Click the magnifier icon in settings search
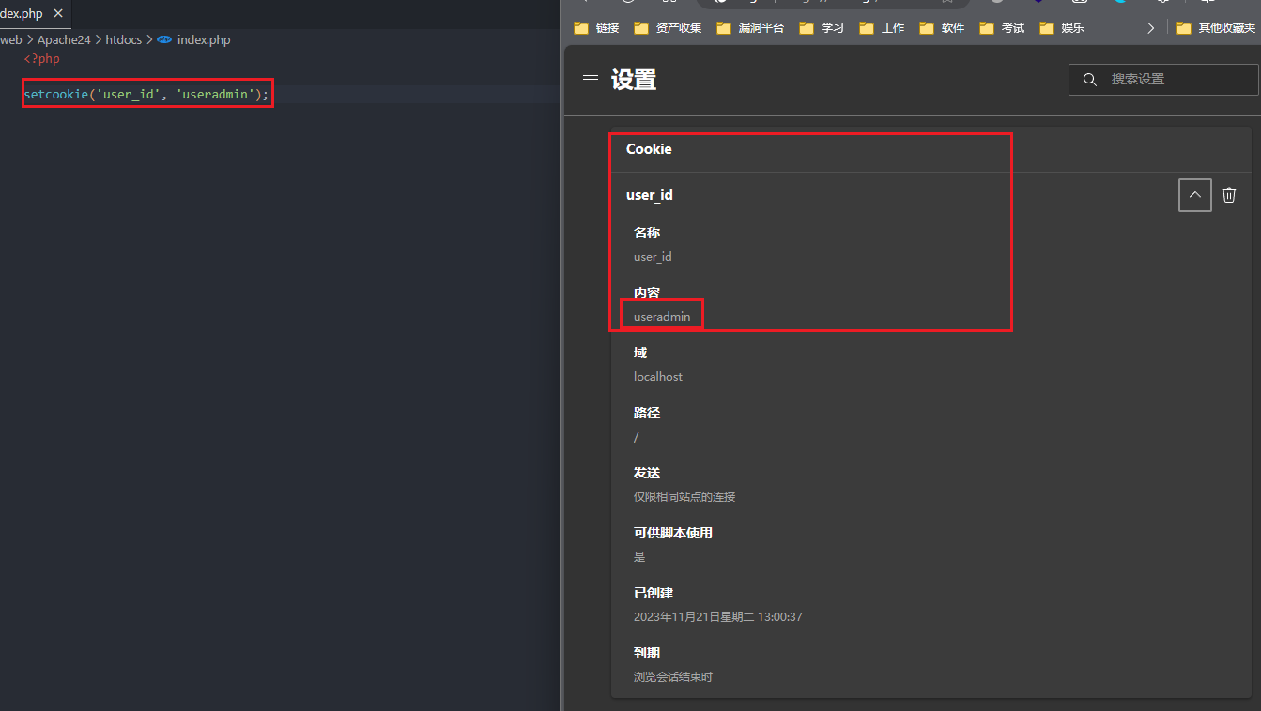 coord(1089,80)
